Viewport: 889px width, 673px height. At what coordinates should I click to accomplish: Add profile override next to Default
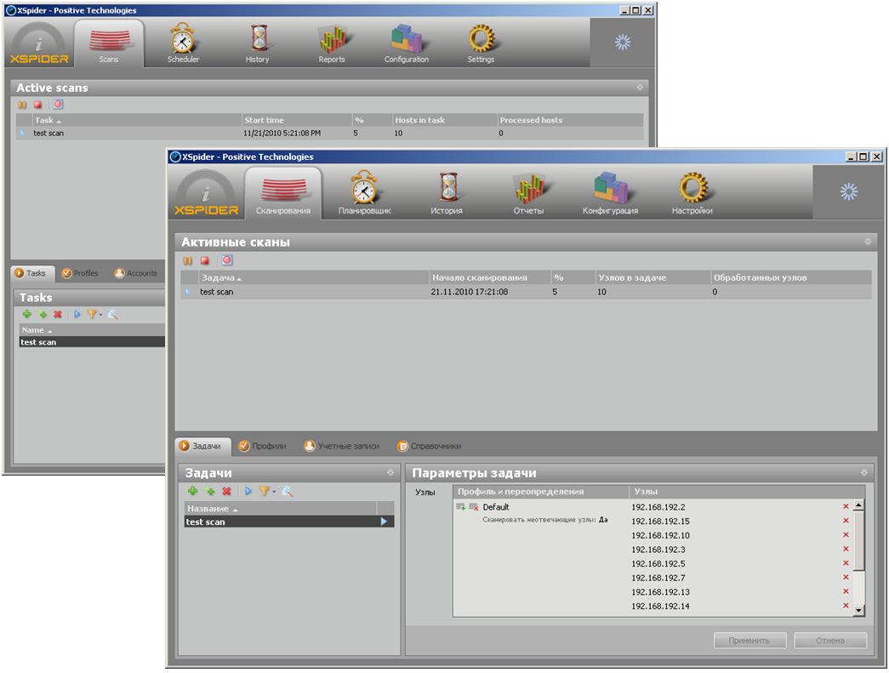pyautogui.click(x=461, y=507)
